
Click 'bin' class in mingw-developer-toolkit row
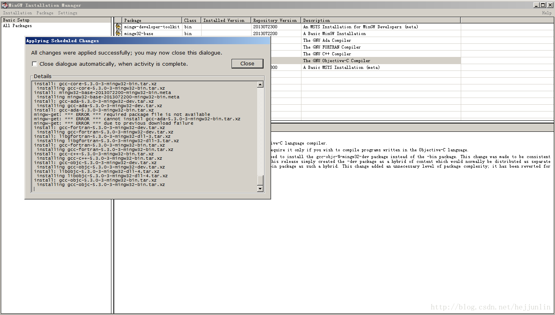point(188,27)
